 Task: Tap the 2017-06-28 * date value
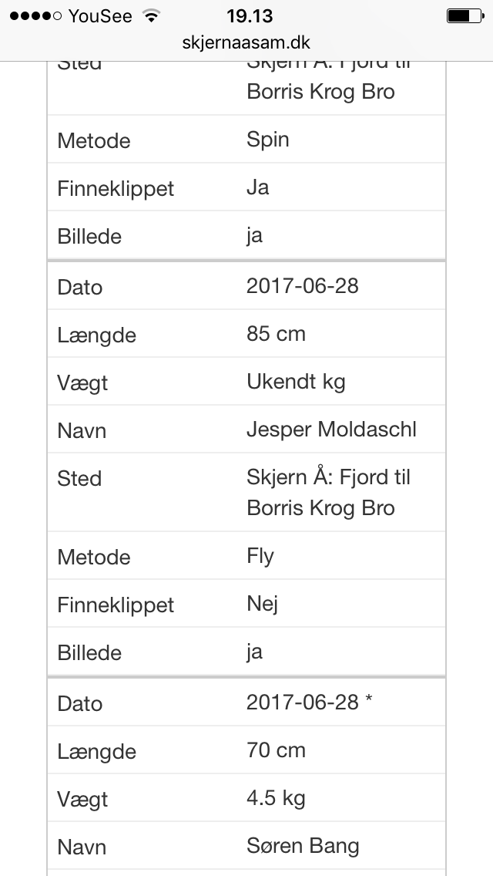[310, 702]
